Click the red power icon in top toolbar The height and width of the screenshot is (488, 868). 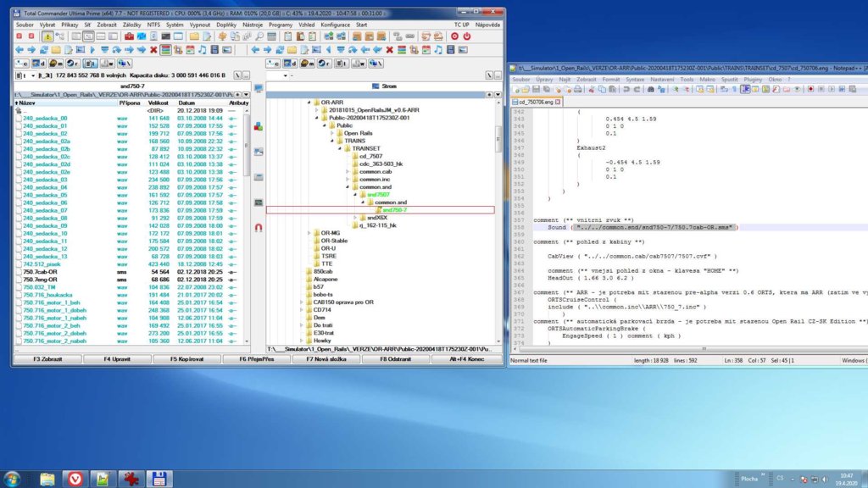(465, 36)
